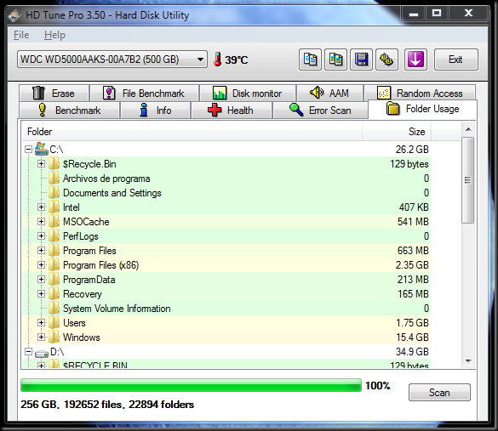Click the scrollbar down arrow
Image resolution: width=498 pixels, height=431 pixels.
click(x=468, y=361)
